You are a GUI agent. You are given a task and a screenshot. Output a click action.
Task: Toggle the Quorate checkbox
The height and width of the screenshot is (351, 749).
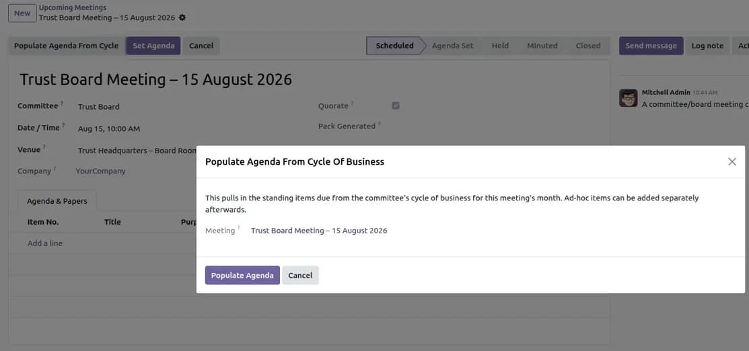tap(396, 106)
